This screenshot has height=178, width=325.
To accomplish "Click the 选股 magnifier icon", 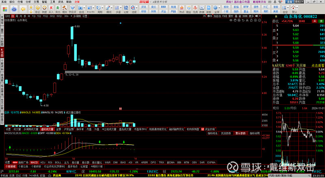I will coord(133,8).
